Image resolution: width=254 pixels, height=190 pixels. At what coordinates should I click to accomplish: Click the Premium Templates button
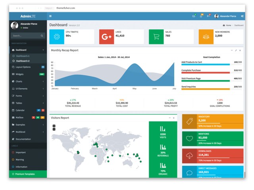[27, 174]
